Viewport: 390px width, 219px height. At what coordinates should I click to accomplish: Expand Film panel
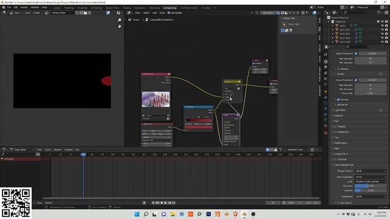click(336, 137)
